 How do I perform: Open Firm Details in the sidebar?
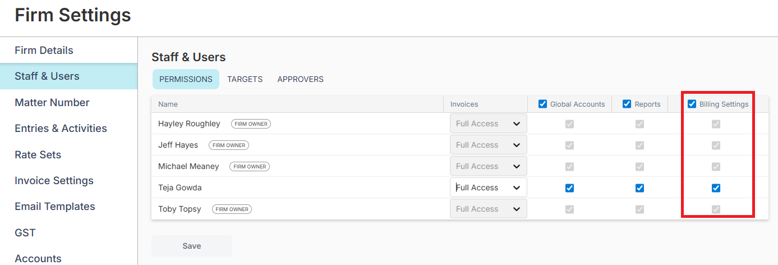point(44,51)
